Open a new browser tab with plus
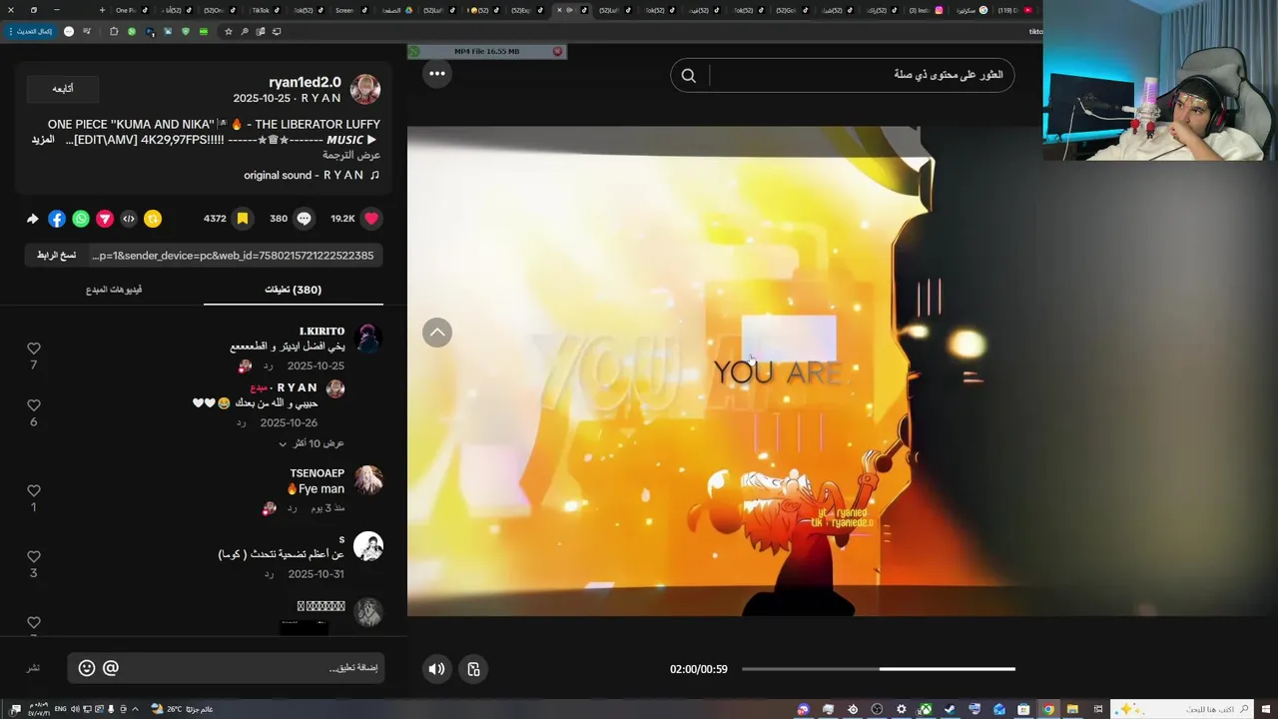Viewport: 1278px width, 719px height. tap(102, 10)
